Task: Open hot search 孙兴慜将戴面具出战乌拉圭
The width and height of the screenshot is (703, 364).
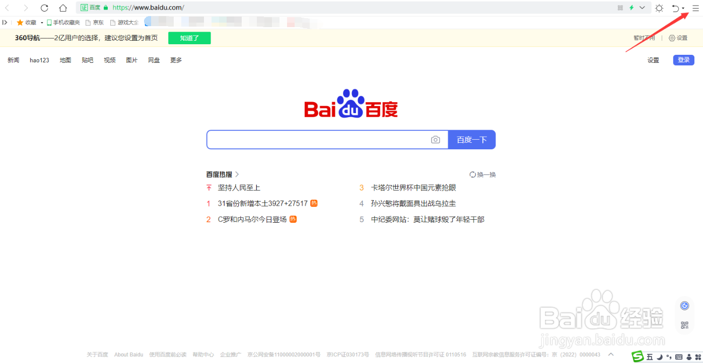Action: point(413,204)
